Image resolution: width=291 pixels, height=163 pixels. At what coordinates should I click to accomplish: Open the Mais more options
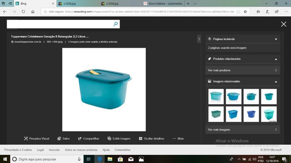click(x=178, y=139)
